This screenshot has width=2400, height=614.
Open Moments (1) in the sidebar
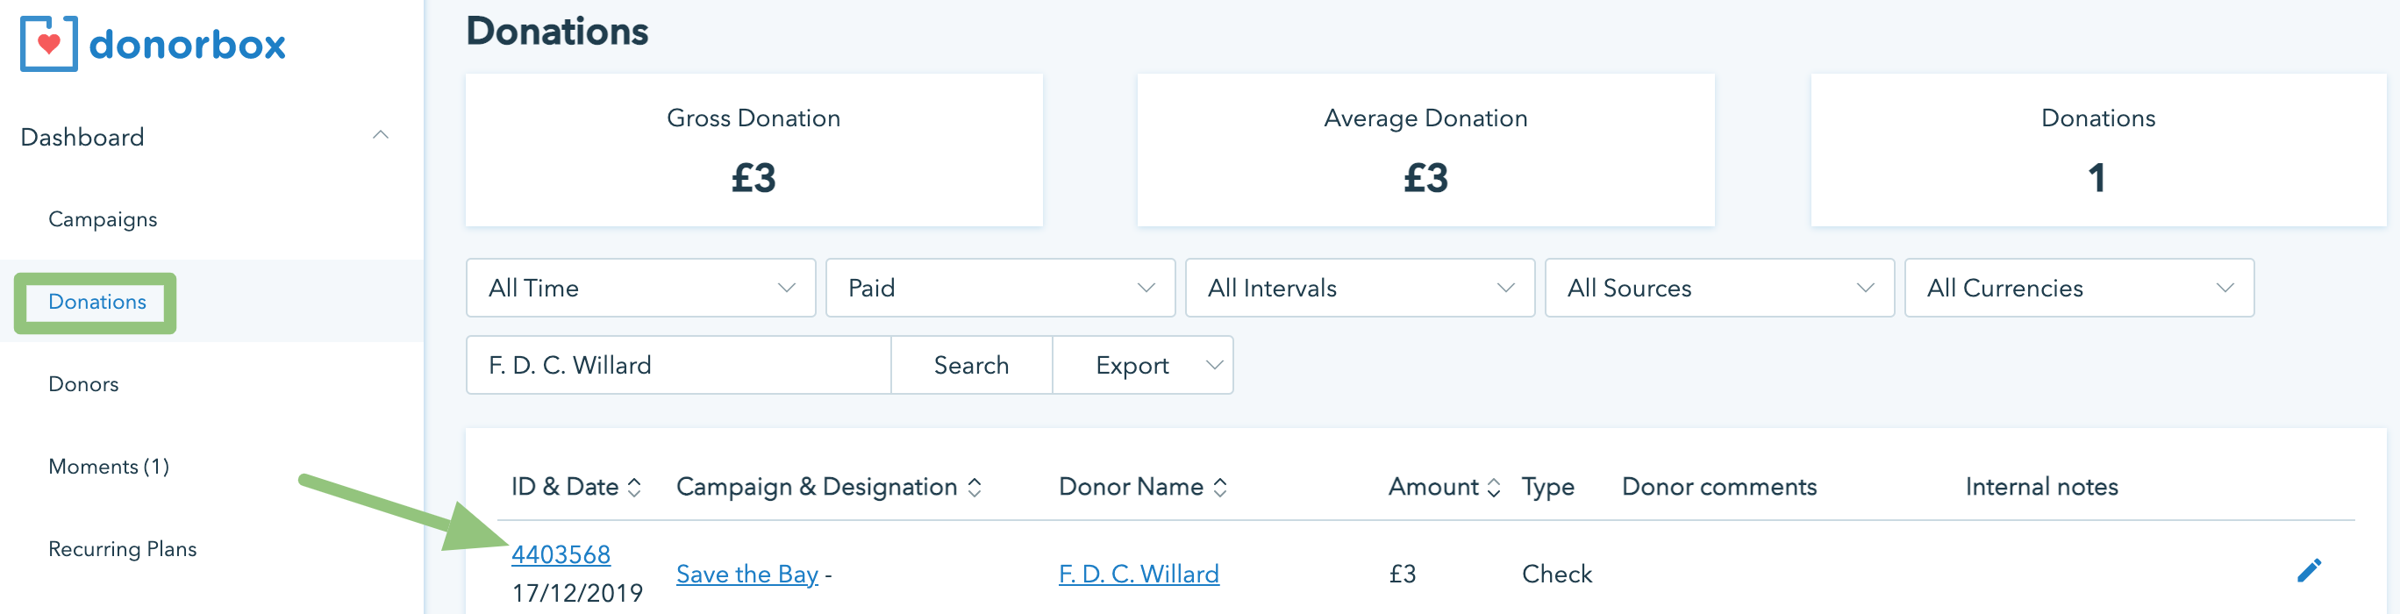coord(108,466)
